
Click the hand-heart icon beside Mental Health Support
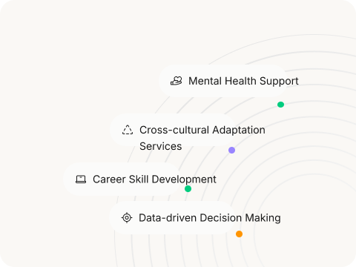coord(177,81)
